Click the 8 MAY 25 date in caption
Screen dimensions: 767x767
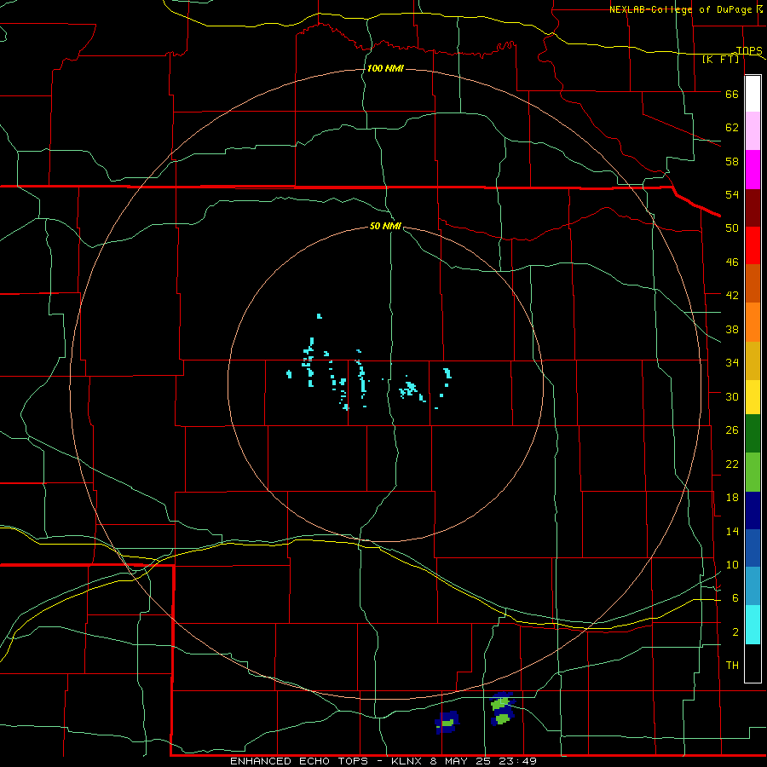(461, 761)
